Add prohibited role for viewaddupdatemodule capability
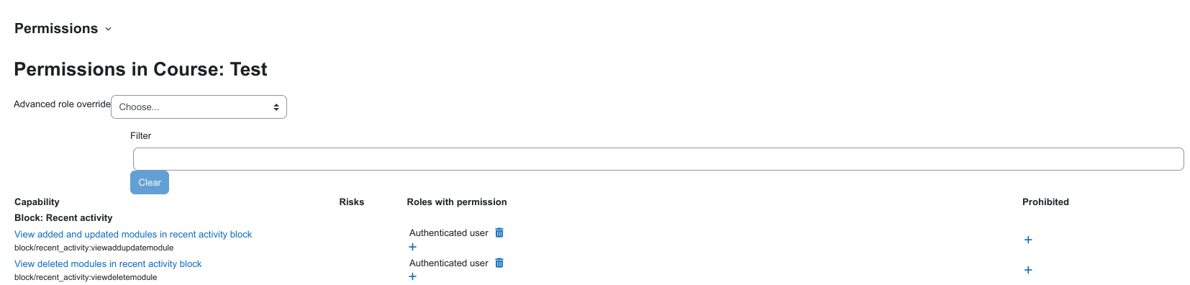This screenshot has width=1190, height=285. tap(1028, 240)
